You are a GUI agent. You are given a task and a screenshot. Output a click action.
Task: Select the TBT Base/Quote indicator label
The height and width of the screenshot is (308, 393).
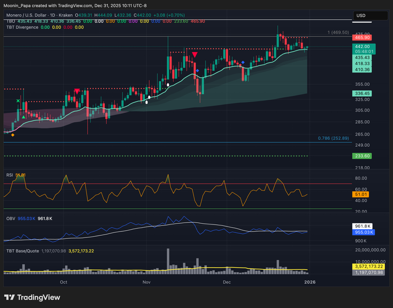[x=24, y=251]
